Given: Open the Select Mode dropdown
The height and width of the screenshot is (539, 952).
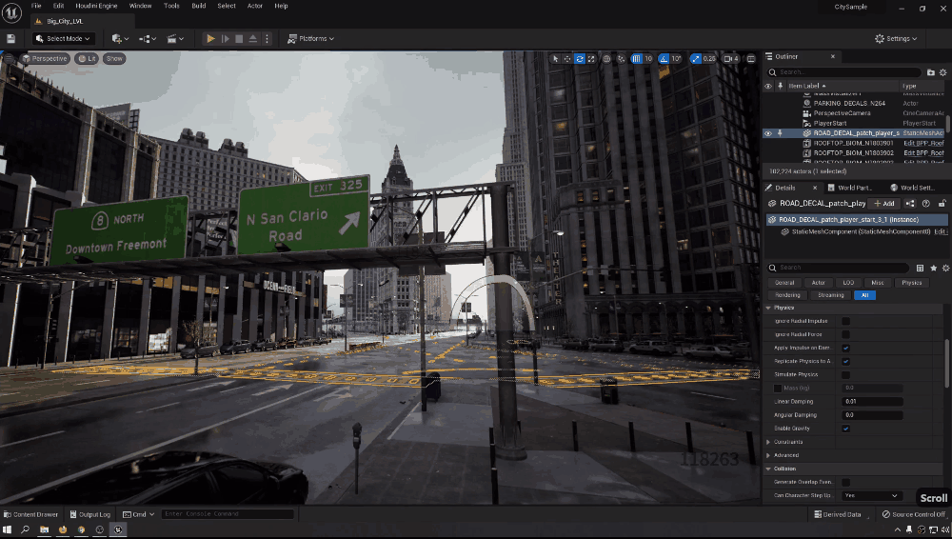Looking at the screenshot, I should 63,39.
